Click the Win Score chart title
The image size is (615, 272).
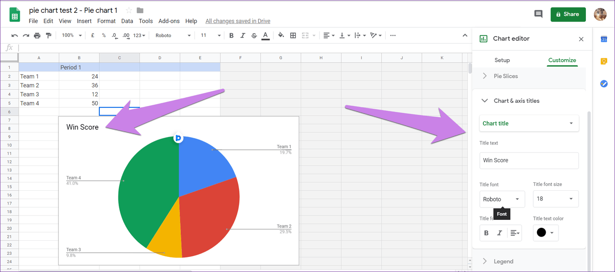(83, 127)
